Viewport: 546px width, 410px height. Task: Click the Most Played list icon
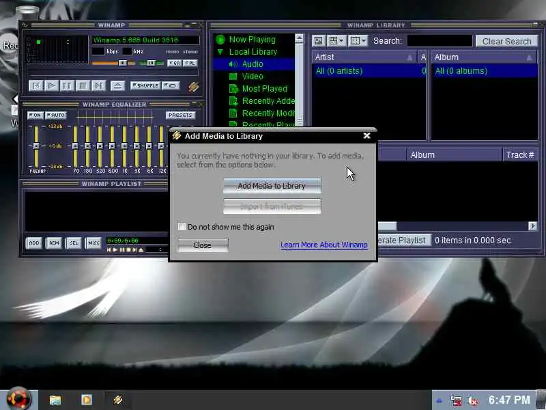[233, 89]
